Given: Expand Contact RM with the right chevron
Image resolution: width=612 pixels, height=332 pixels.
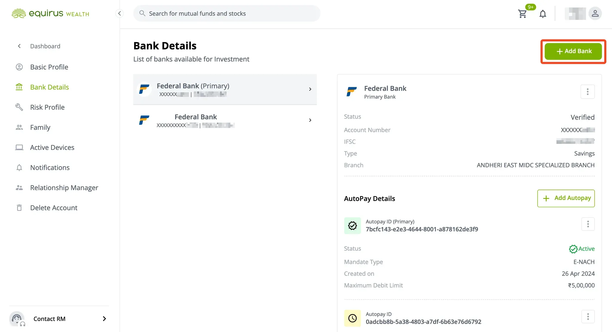Looking at the screenshot, I should pyautogui.click(x=104, y=319).
